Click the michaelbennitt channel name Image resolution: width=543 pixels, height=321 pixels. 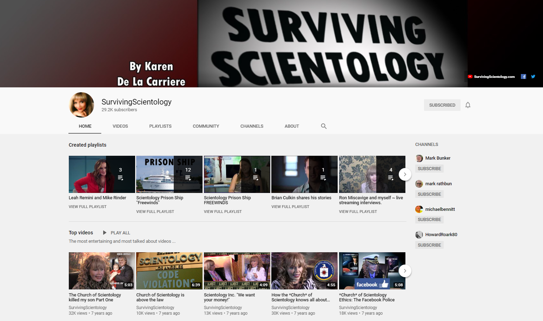(x=440, y=209)
